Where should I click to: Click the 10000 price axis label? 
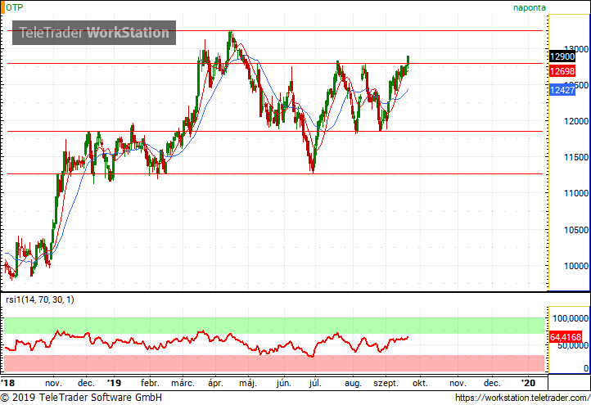pyautogui.click(x=576, y=266)
